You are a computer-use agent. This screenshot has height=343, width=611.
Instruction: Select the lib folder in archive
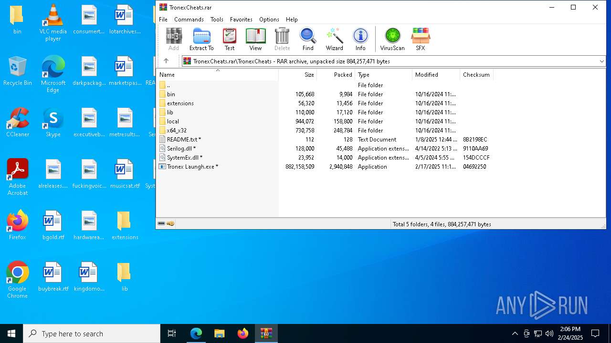[325, 112]
